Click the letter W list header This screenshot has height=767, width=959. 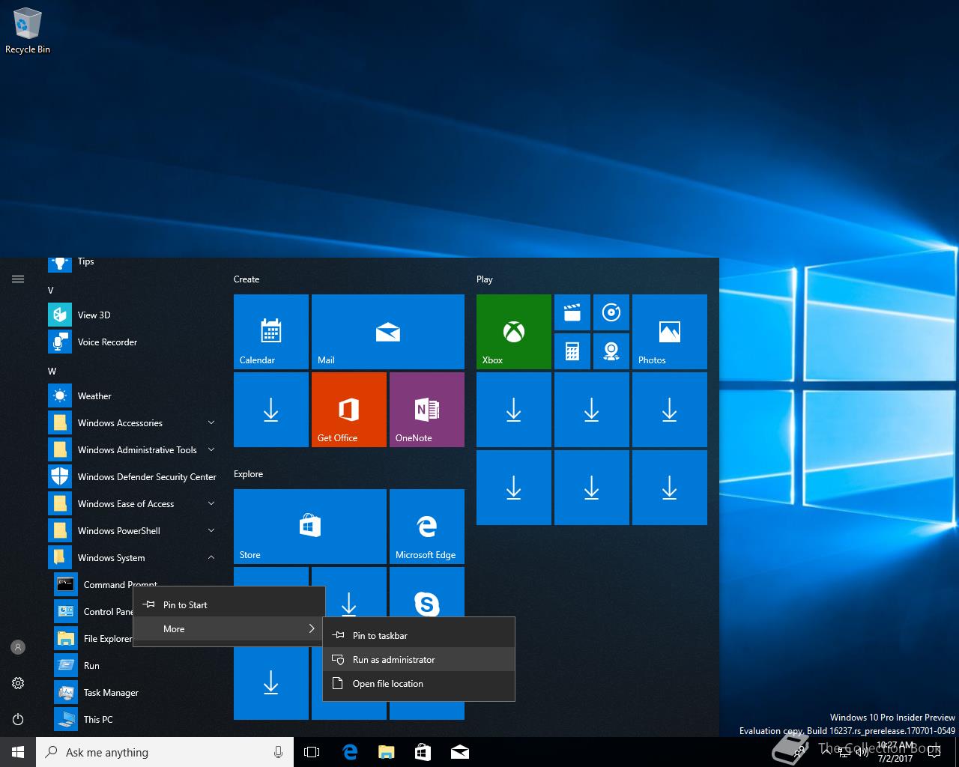click(52, 371)
